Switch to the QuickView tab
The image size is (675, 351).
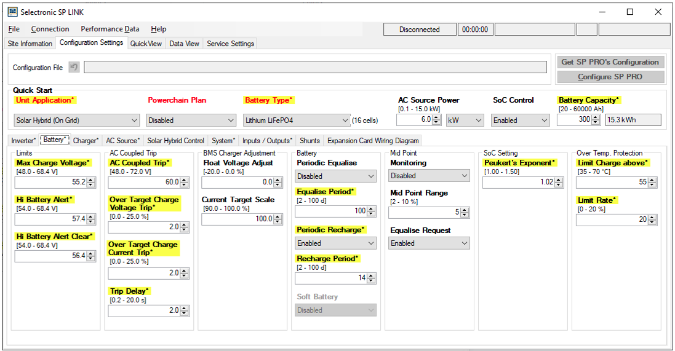point(146,44)
